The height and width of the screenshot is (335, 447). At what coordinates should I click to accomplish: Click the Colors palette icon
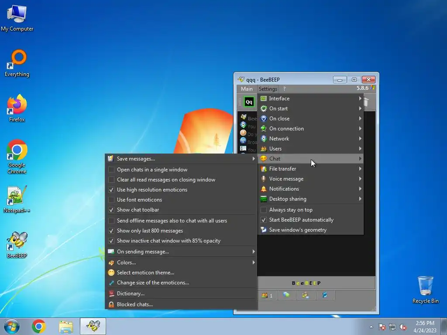click(x=111, y=263)
